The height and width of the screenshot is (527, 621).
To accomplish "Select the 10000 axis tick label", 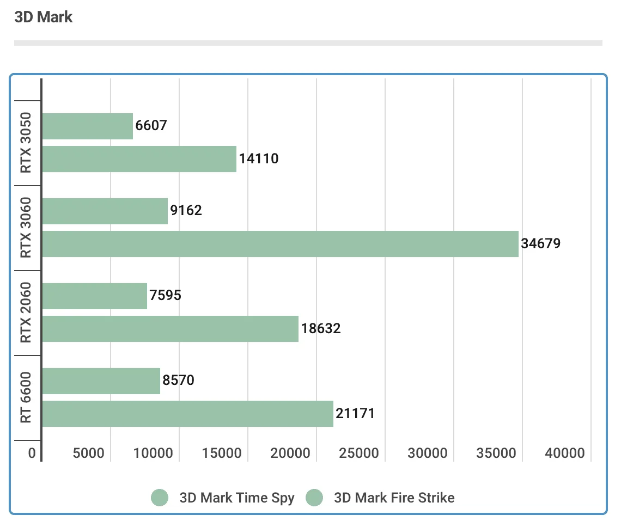I will (x=153, y=454).
